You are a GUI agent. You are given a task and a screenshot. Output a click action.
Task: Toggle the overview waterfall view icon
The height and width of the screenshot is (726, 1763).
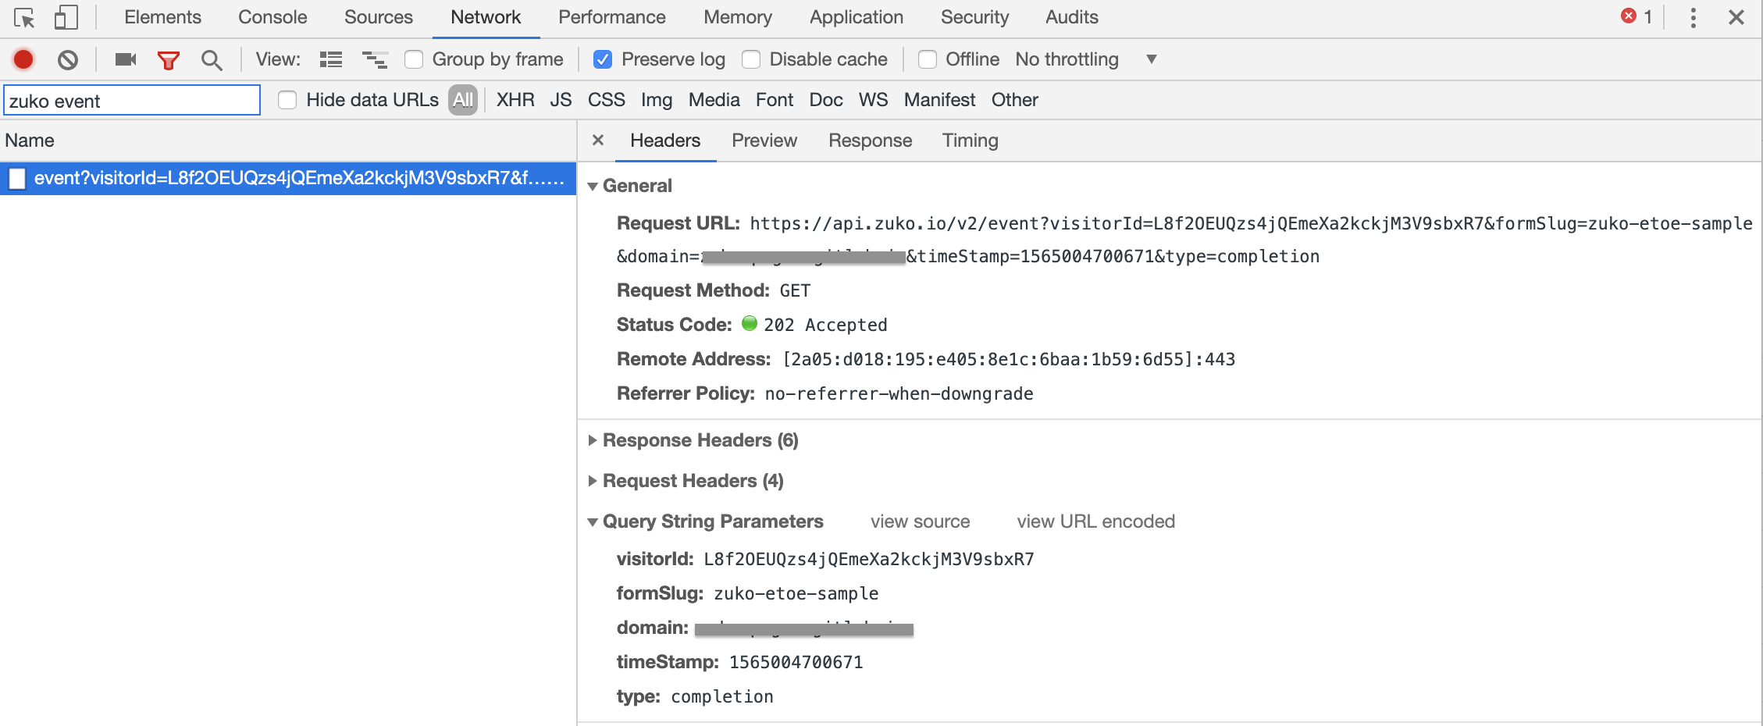pyautogui.click(x=375, y=59)
